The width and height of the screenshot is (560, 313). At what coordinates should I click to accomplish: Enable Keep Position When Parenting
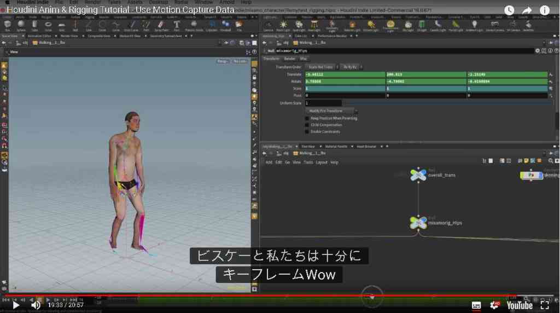point(307,118)
